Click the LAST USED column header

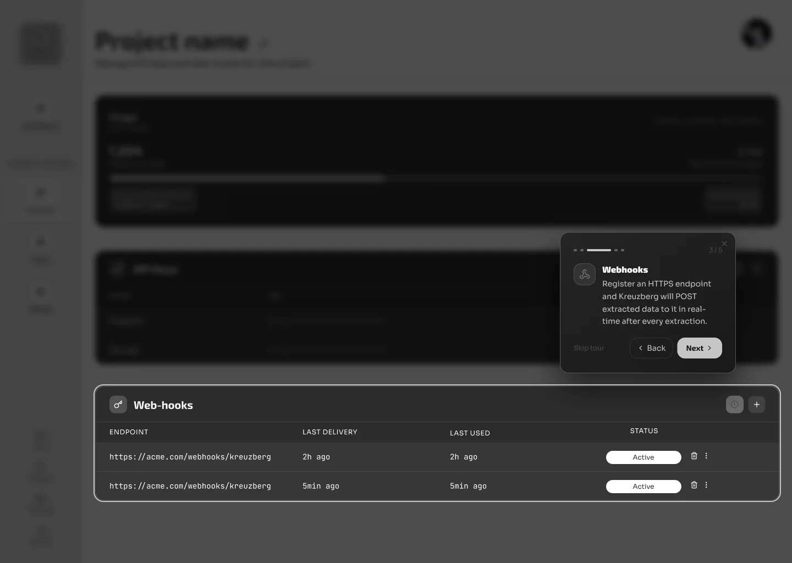pos(470,433)
